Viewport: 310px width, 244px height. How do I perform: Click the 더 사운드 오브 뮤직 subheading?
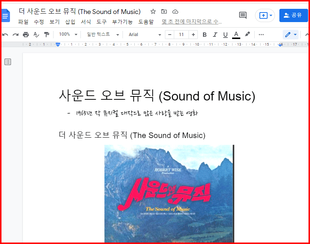coord(132,135)
